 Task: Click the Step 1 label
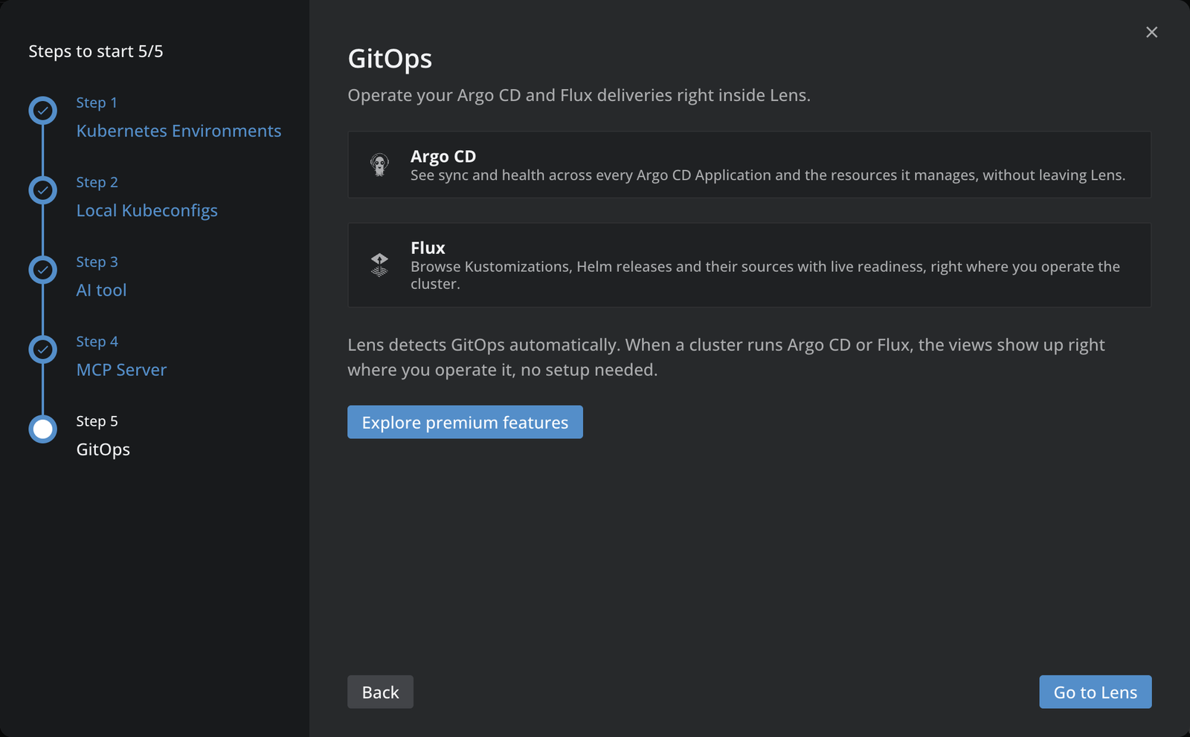(97, 103)
